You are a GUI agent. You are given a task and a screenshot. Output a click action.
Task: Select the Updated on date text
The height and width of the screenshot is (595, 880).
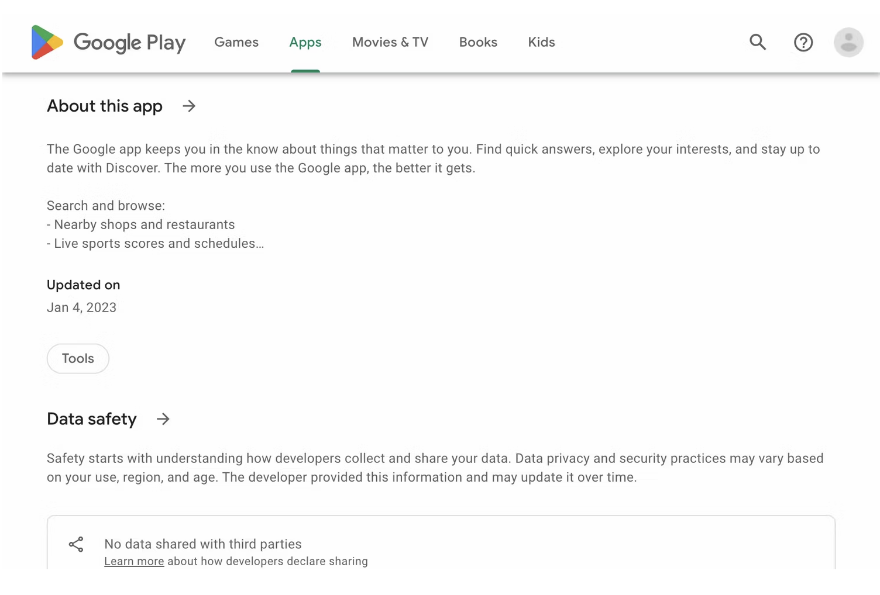(x=81, y=307)
